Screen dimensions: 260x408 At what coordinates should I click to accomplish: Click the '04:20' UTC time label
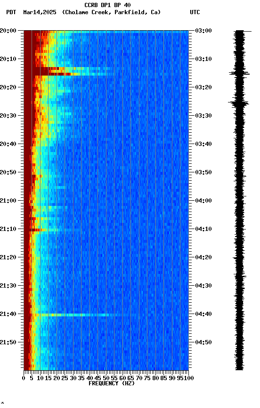coord(203,257)
